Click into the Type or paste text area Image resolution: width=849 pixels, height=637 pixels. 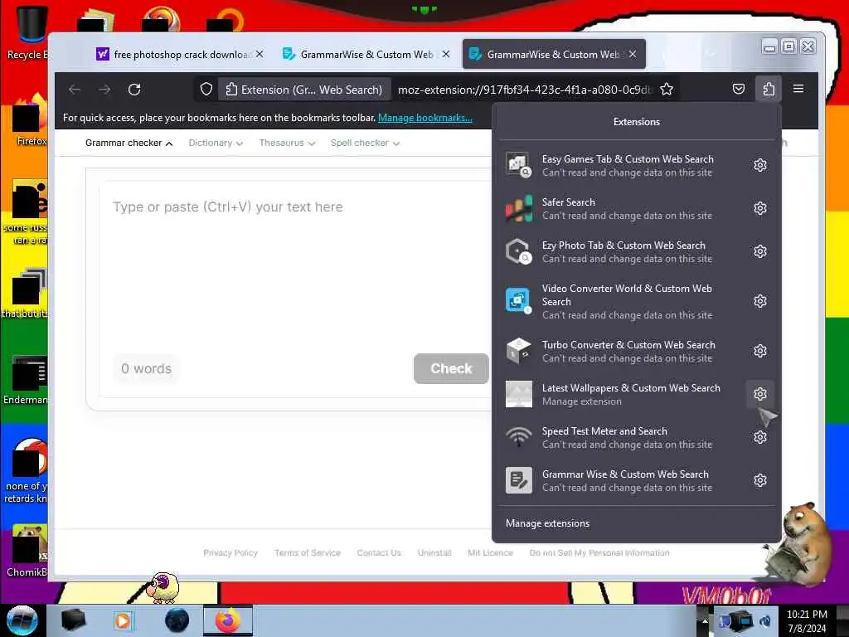(x=295, y=265)
